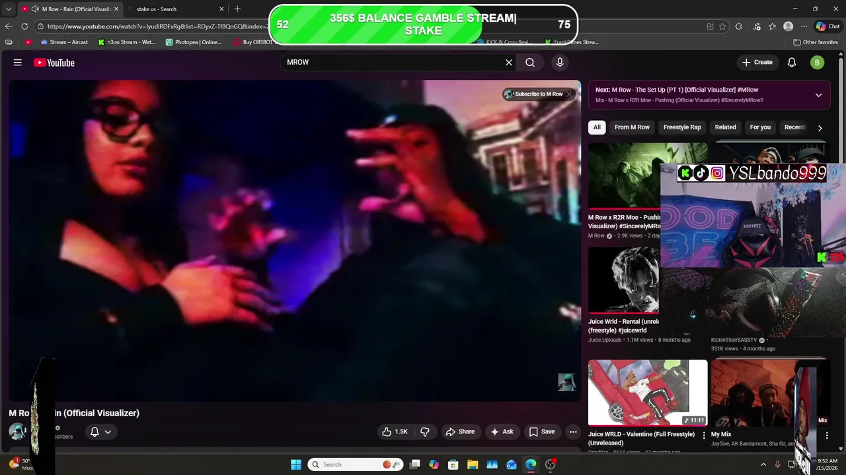Switch to the stake us - Search tab
This screenshot has height=475, width=846.
[x=174, y=9]
